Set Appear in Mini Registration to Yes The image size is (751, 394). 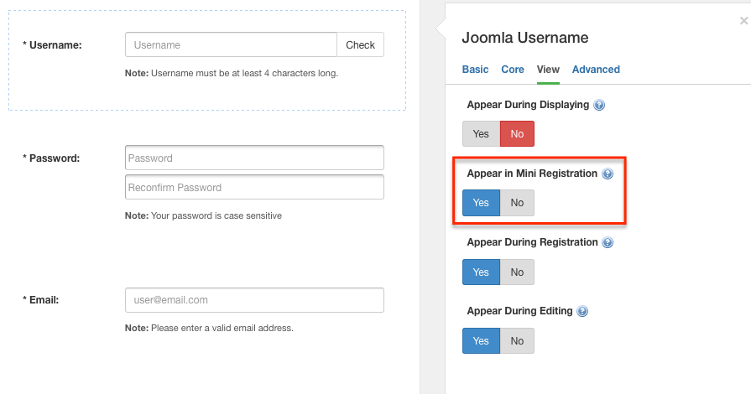coord(481,203)
